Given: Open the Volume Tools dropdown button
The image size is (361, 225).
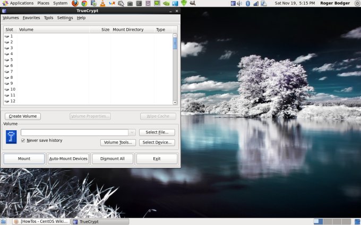Looking at the screenshot, I should (118, 142).
